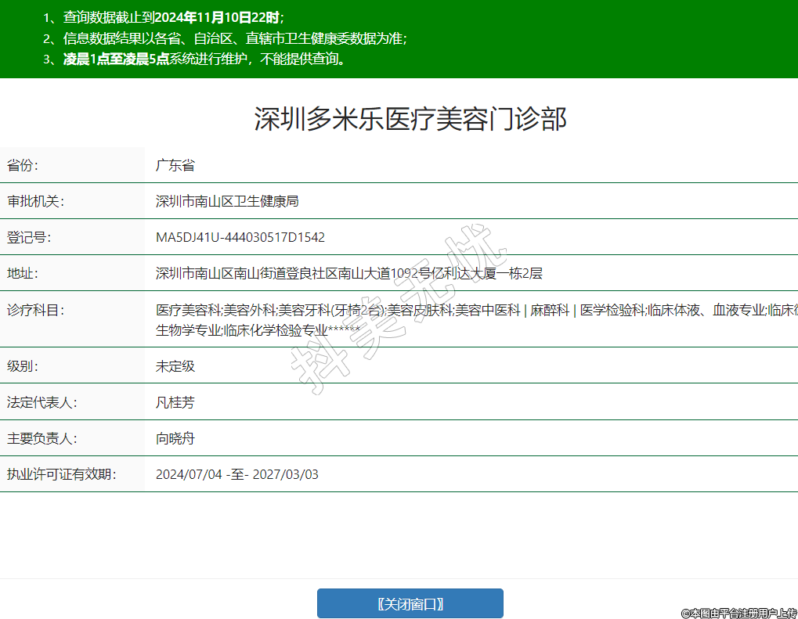Viewport: 798px width, 619px height.
Task: Select the legal representative name 凡桂芳
Action: pyautogui.click(x=175, y=402)
